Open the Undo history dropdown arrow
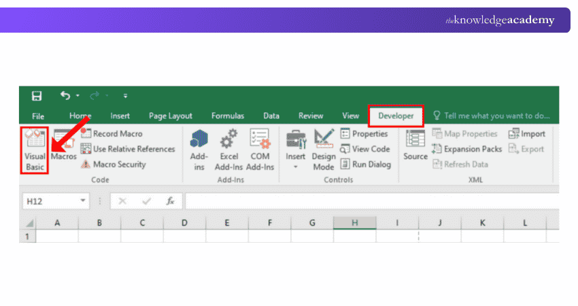This screenshot has height=306, width=578. (x=78, y=96)
